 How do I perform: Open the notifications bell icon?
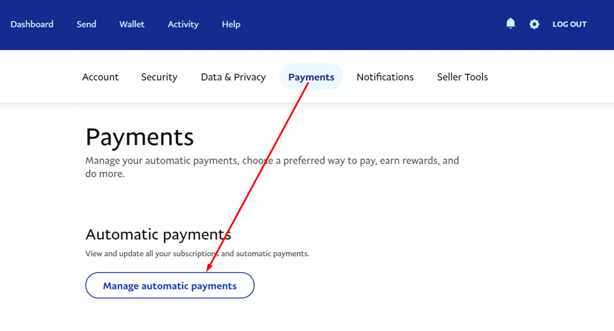[510, 24]
